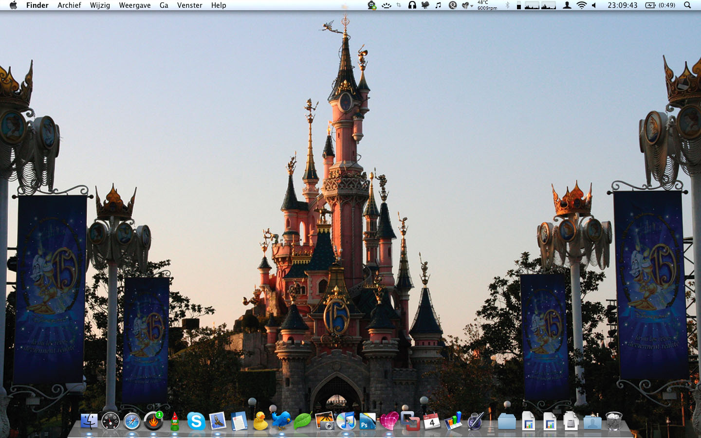
Task: Open the flame app with badge 1
Action: 153,421
